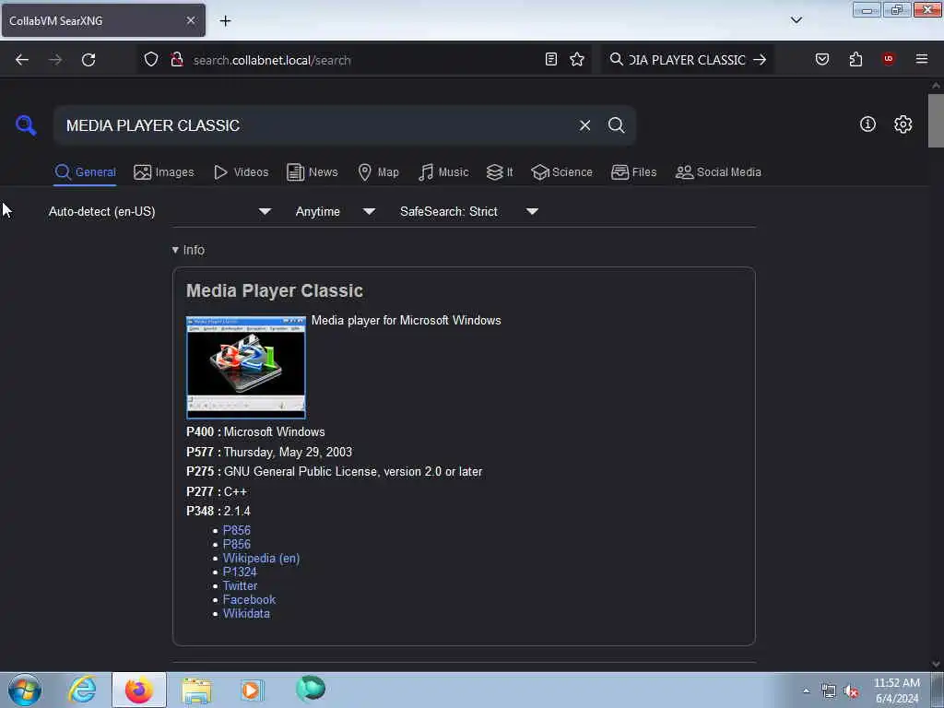944x708 pixels.
Task: Select the General search tab
Action: click(85, 172)
